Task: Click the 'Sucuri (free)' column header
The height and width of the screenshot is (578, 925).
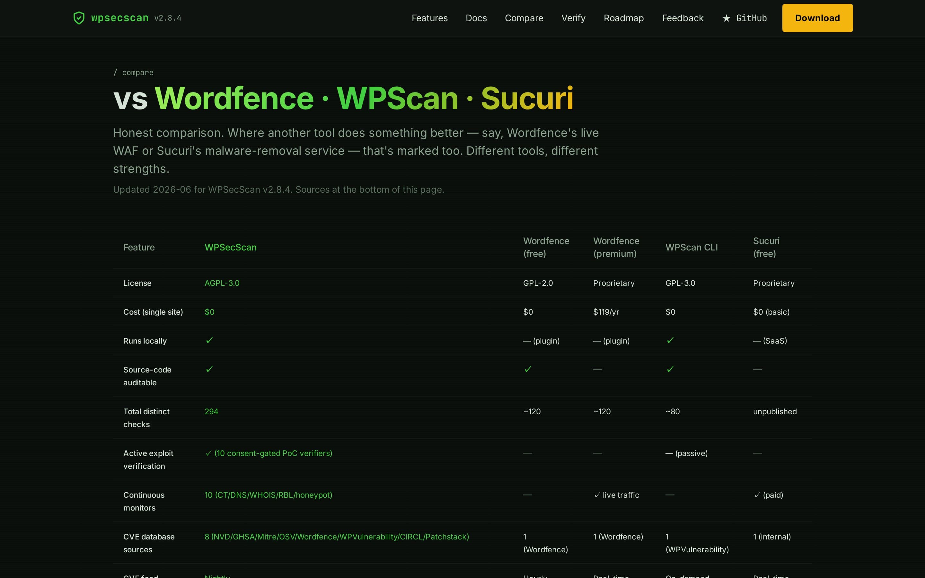Action: (x=766, y=247)
